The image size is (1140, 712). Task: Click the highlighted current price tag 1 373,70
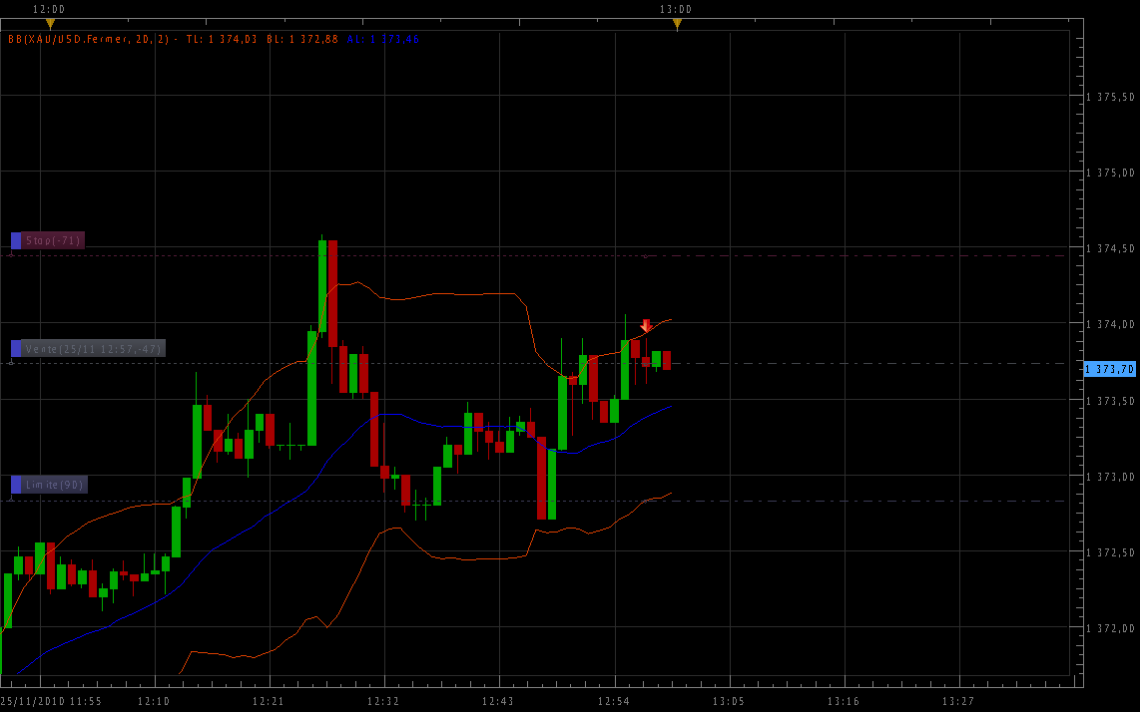[1110, 369]
